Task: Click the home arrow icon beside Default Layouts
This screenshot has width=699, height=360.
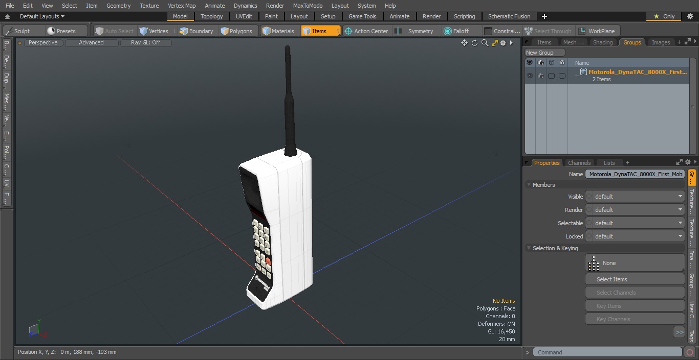Action: tap(7, 16)
